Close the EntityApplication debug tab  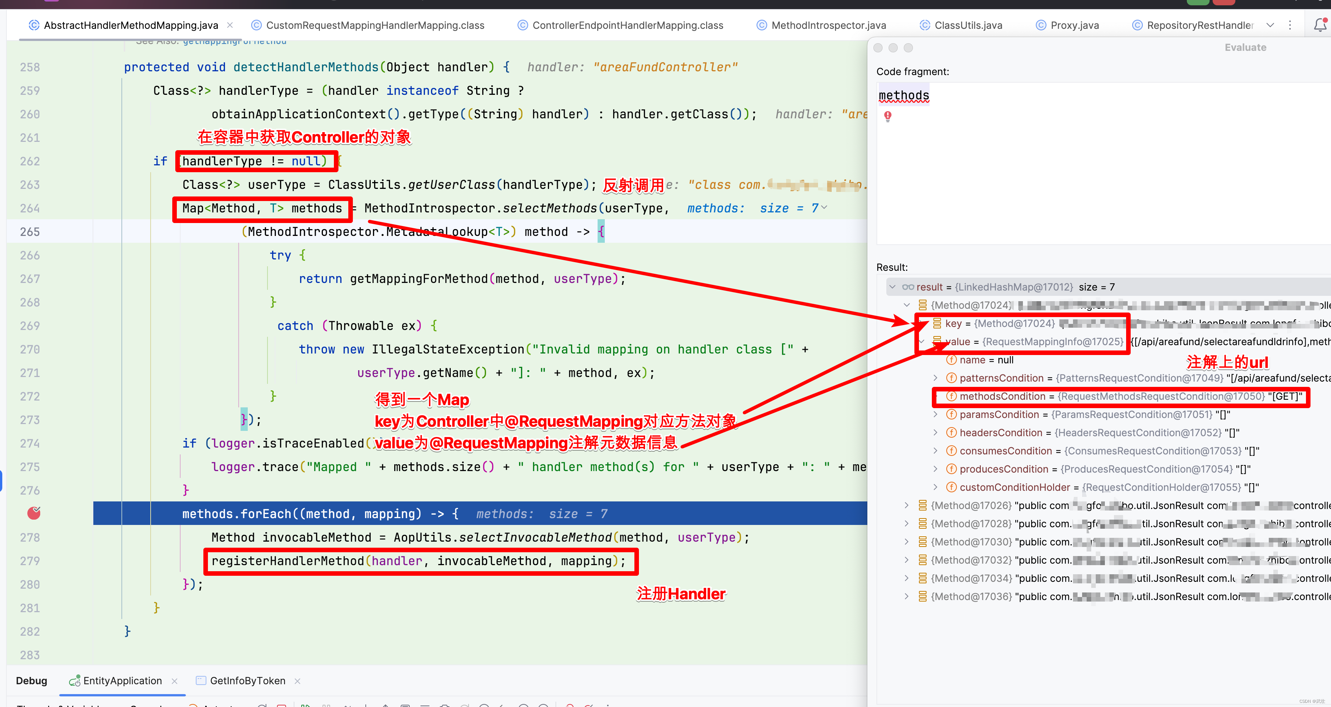175,681
